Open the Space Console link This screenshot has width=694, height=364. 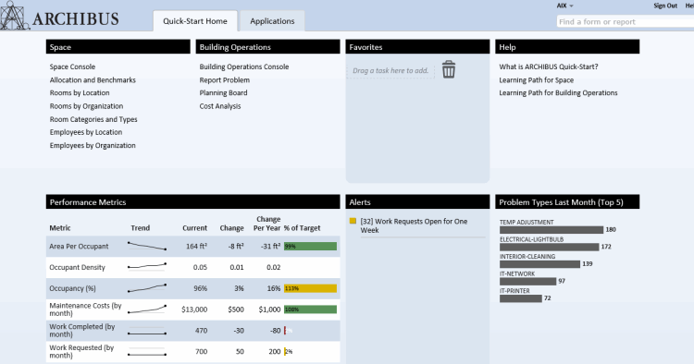(x=72, y=67)
